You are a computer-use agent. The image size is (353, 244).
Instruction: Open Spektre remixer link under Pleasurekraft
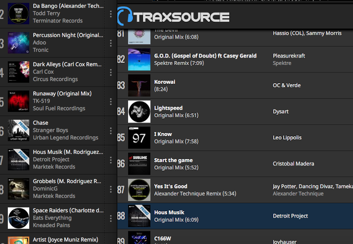(x=282, y=63)
